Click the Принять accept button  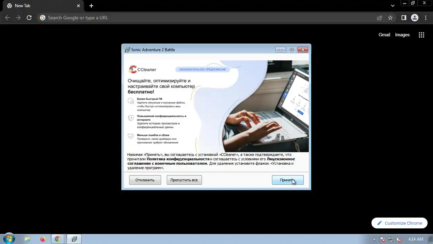[x=288, y=180]
